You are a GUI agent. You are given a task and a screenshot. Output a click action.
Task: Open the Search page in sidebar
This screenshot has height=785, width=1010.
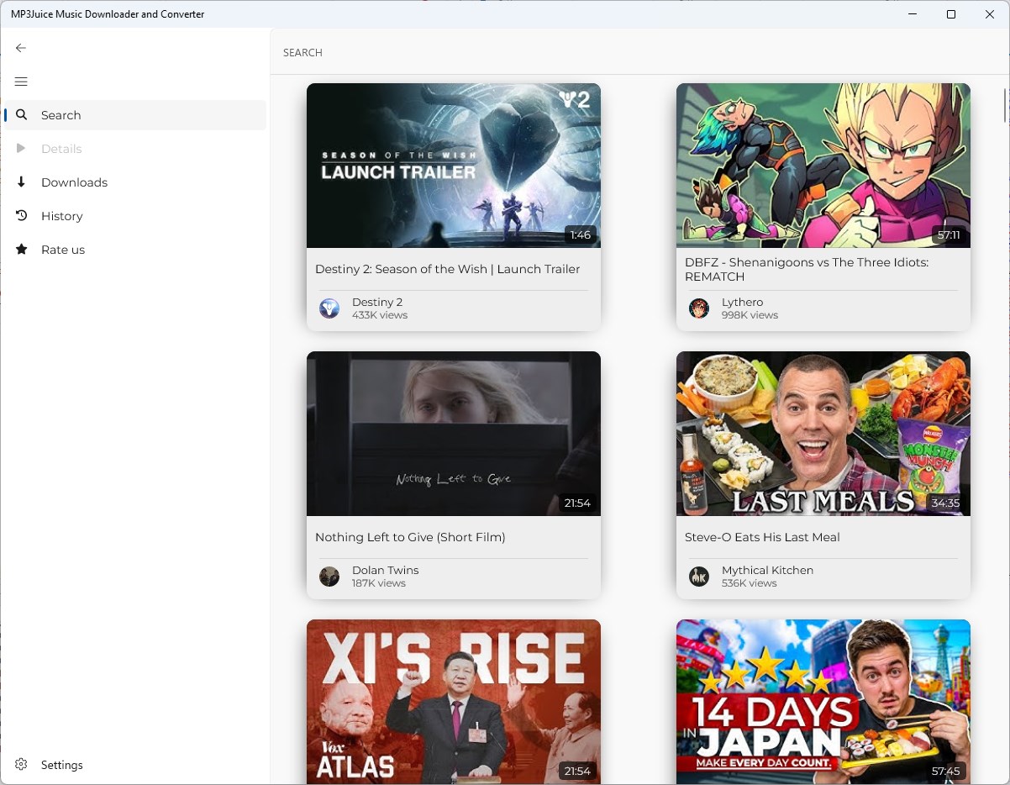[135, 115]
